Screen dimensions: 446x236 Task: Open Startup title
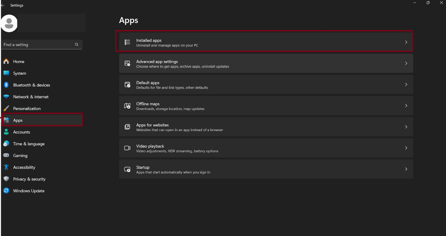(x=143, y=167)
